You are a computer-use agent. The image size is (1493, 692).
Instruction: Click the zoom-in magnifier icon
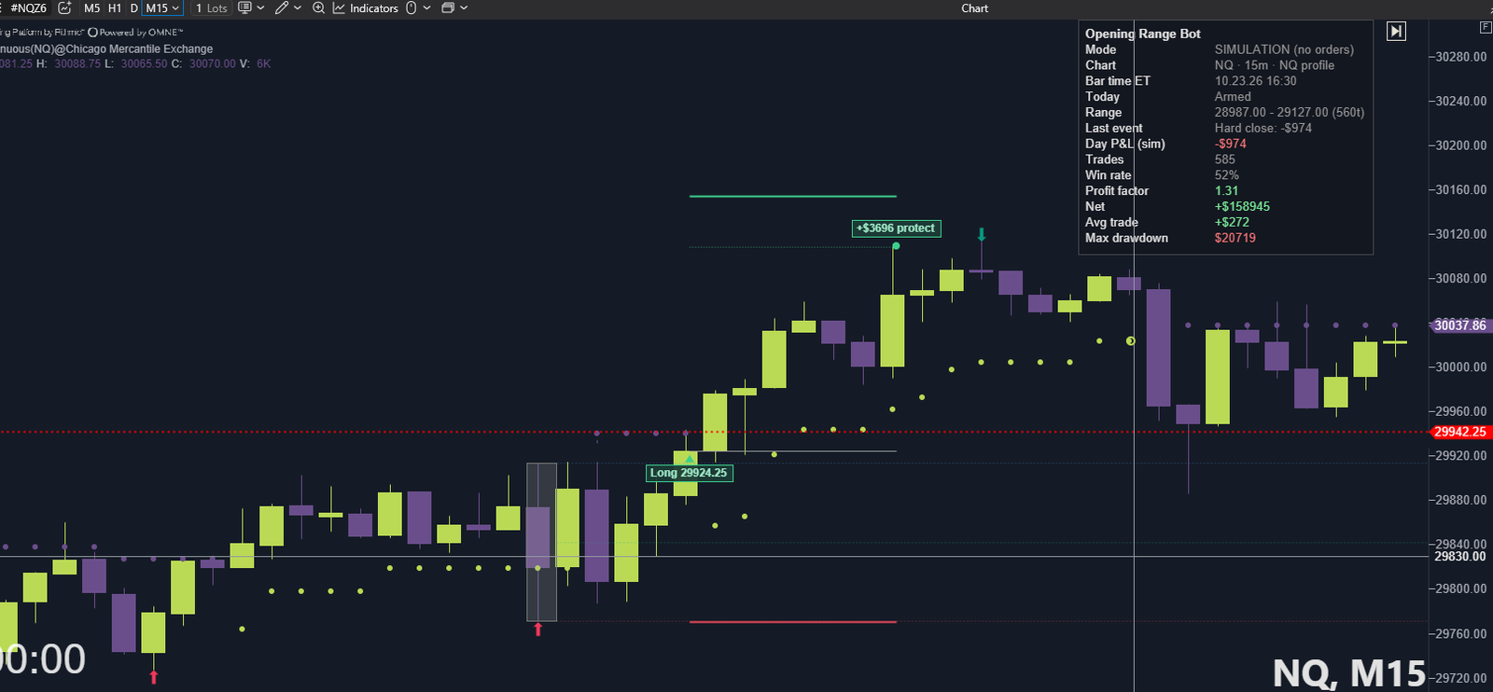pyautogui.click(x=318, y=7)
